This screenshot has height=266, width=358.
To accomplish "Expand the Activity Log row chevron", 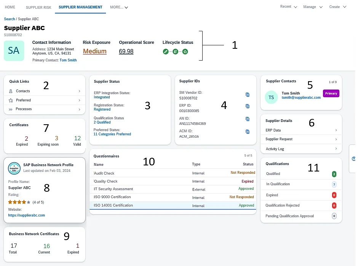I will 336,149.
